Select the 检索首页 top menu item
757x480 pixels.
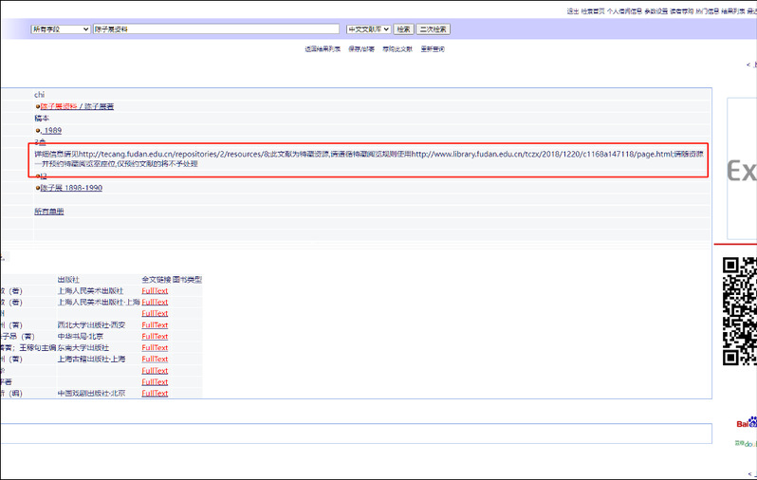[x=593, y=11]
